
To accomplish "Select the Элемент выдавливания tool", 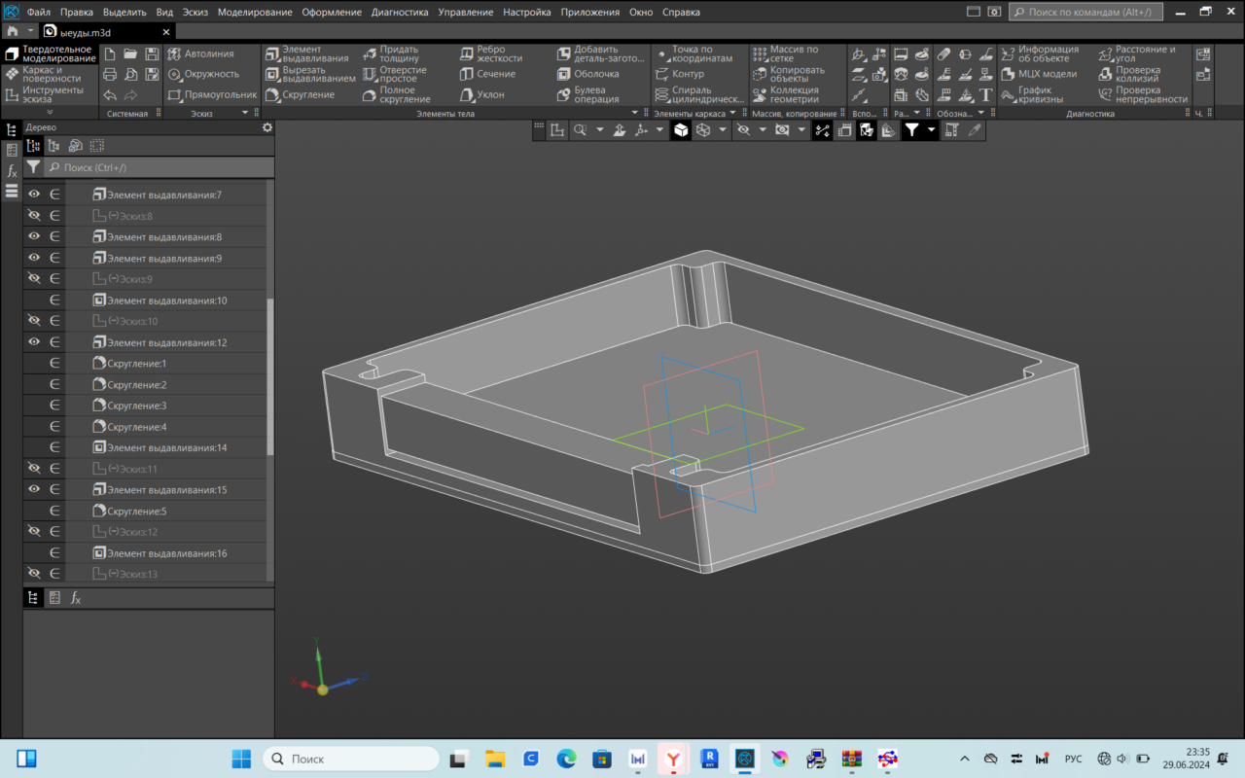I will pyautogui.click(x=305, y=53).
